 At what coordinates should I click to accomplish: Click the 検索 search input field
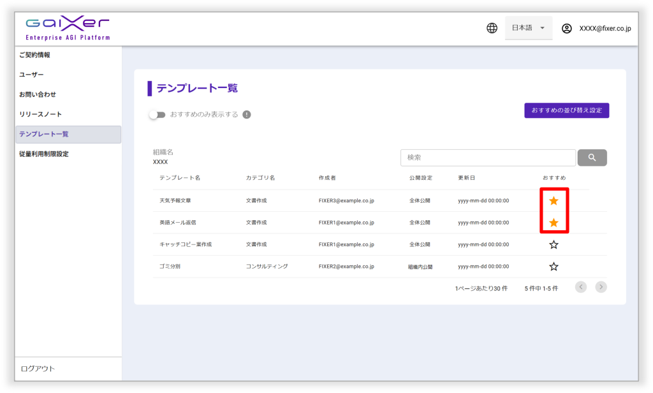(x=488, y=158)
